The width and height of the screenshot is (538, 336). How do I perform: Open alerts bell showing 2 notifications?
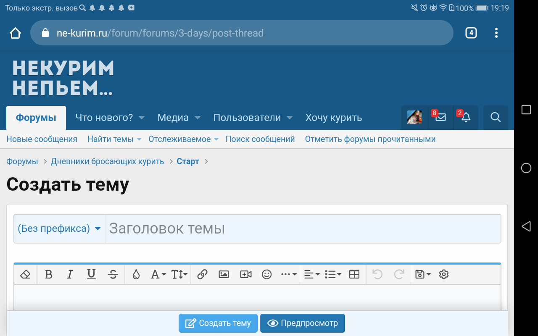coord(466,118)
